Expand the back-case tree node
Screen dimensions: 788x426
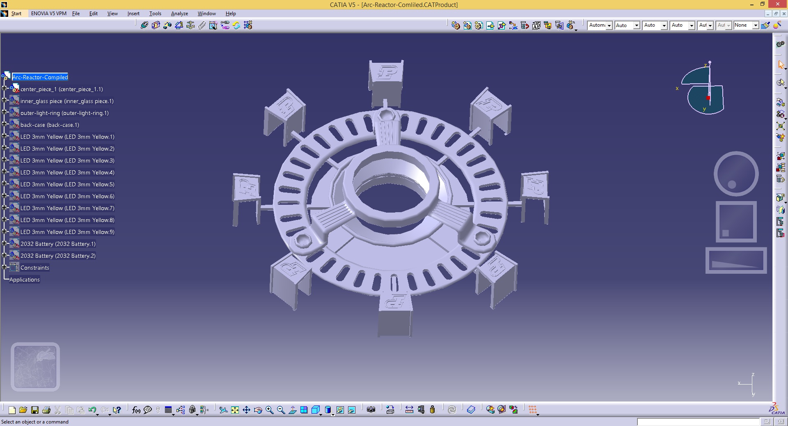[x=5, y=124]
